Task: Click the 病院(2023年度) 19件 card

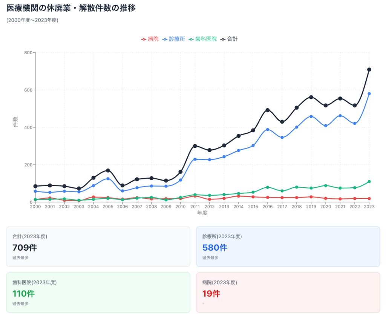Action: (x=288, y=292)
